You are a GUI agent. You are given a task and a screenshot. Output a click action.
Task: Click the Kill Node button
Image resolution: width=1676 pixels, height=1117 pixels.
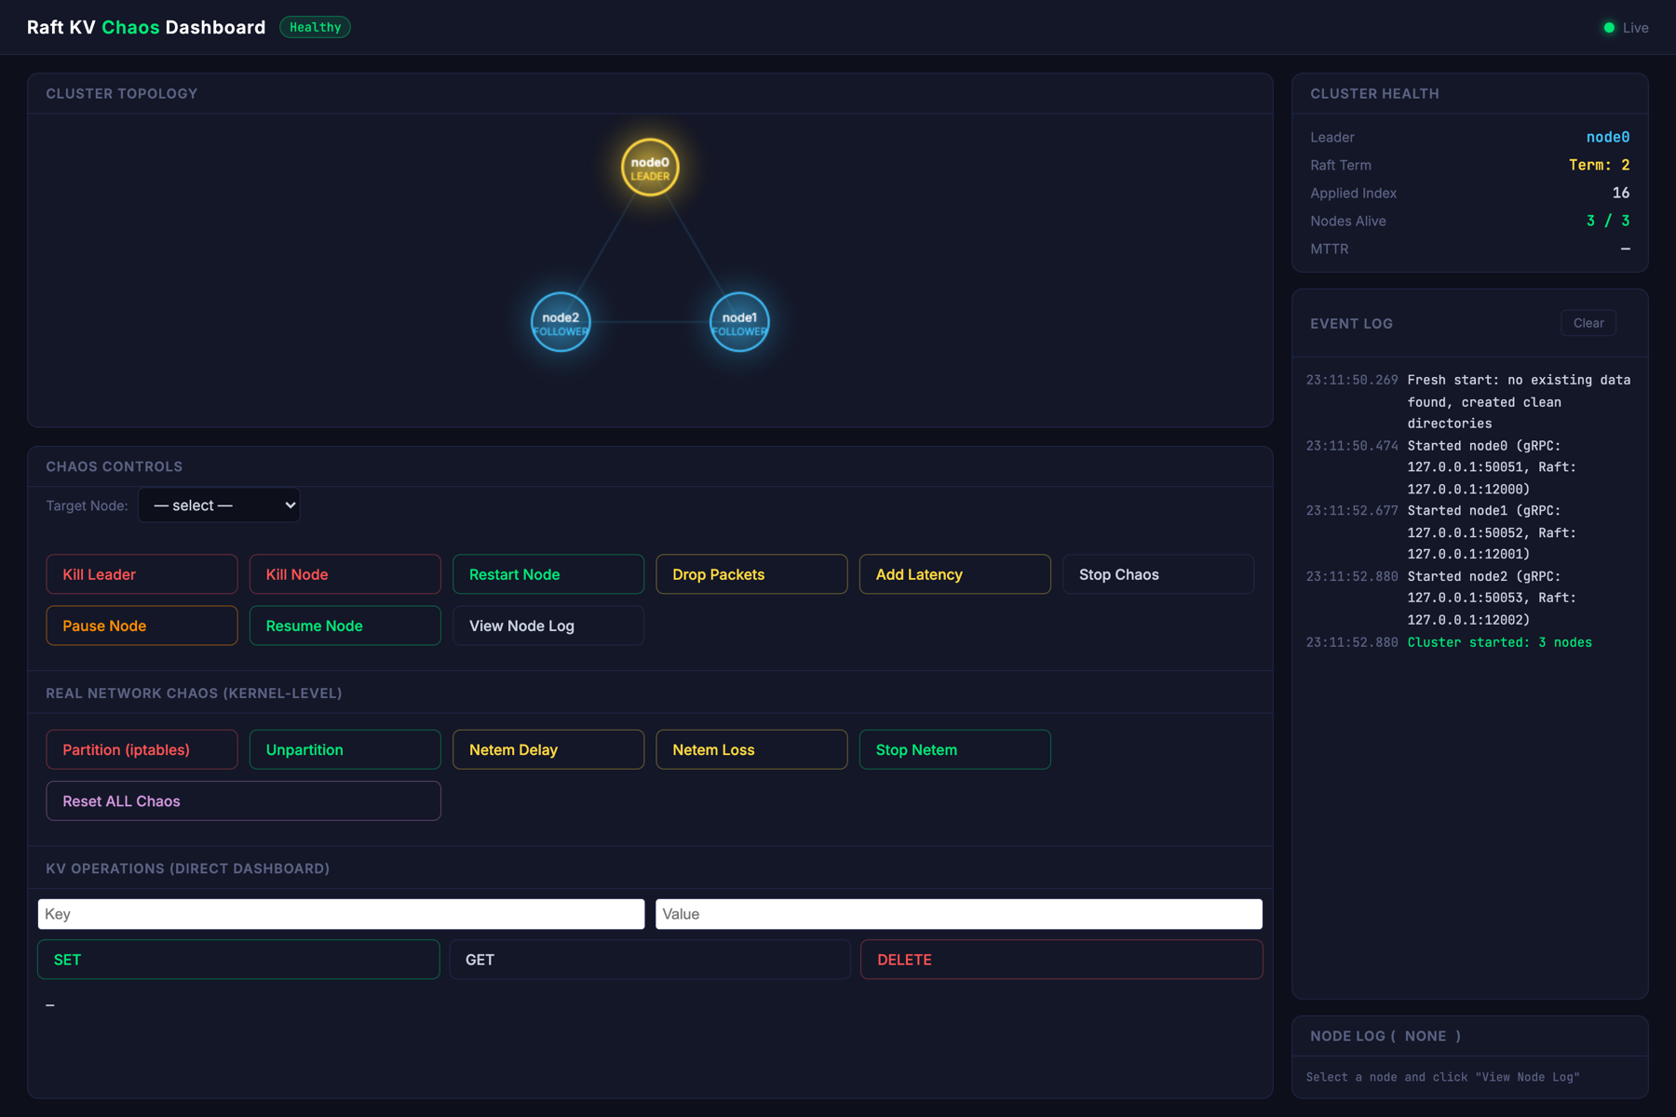tap(345, 574)
